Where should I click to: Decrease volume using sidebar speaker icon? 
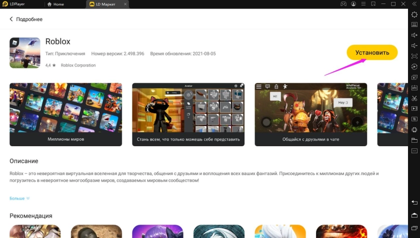pos(414,45)
